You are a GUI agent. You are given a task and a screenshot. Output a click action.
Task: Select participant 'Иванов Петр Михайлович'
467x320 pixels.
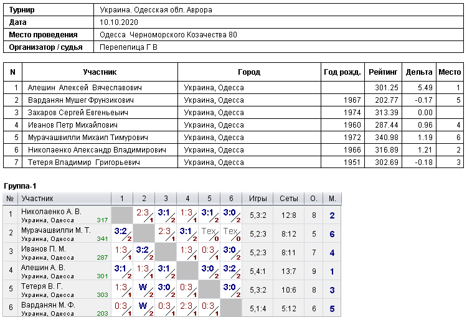tap(73, 125)
